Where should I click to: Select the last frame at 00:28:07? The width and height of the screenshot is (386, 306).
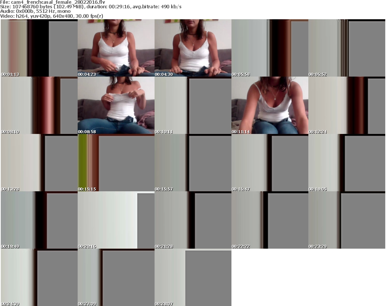pos(193,277)
